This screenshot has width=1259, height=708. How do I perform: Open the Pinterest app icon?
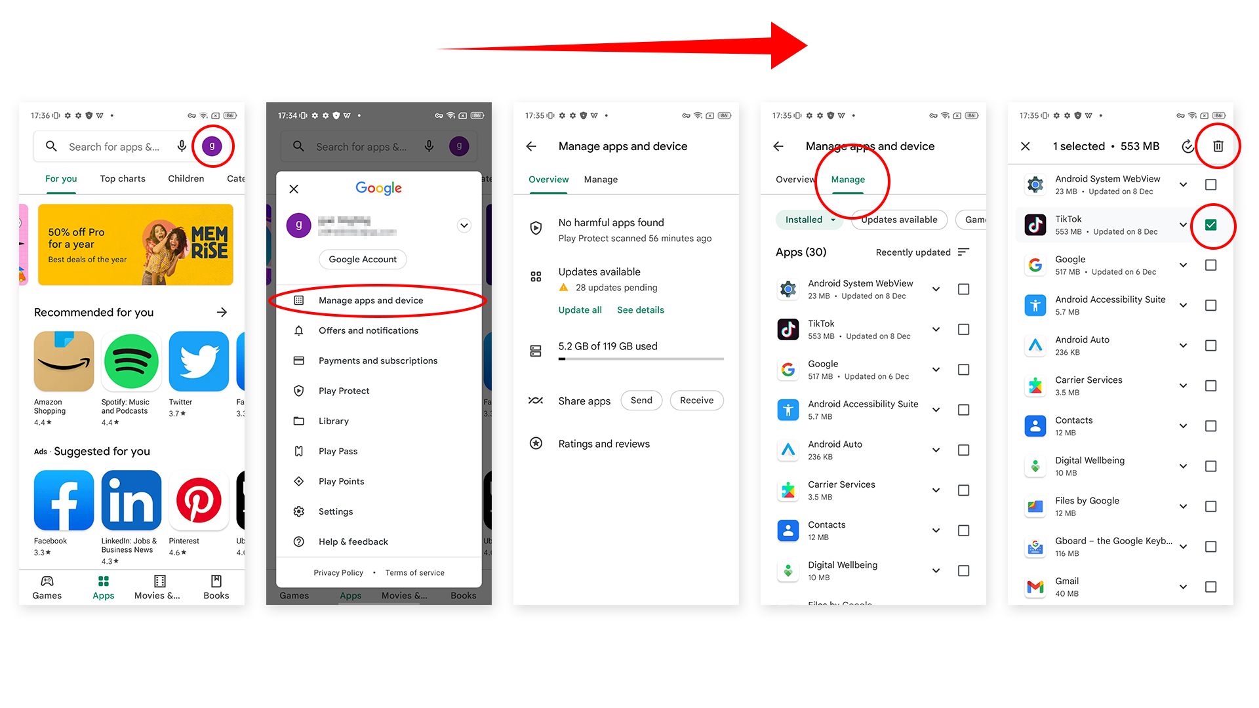pyautogui.click(x=199, y=500)
